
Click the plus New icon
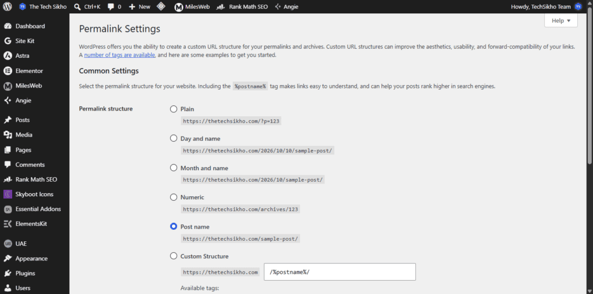tap(132, 6)
